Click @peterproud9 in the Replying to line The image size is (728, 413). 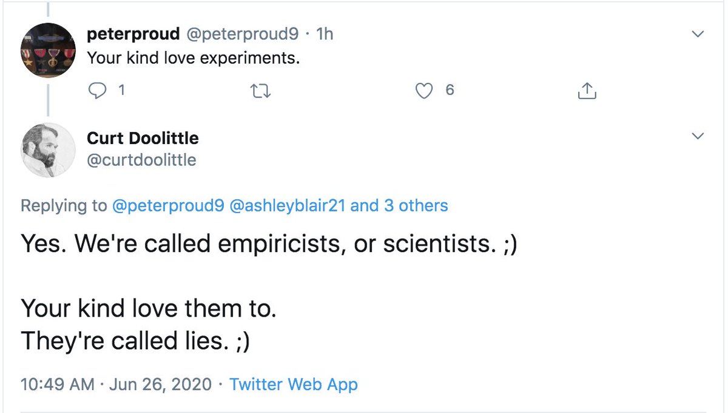coord(169,206)
